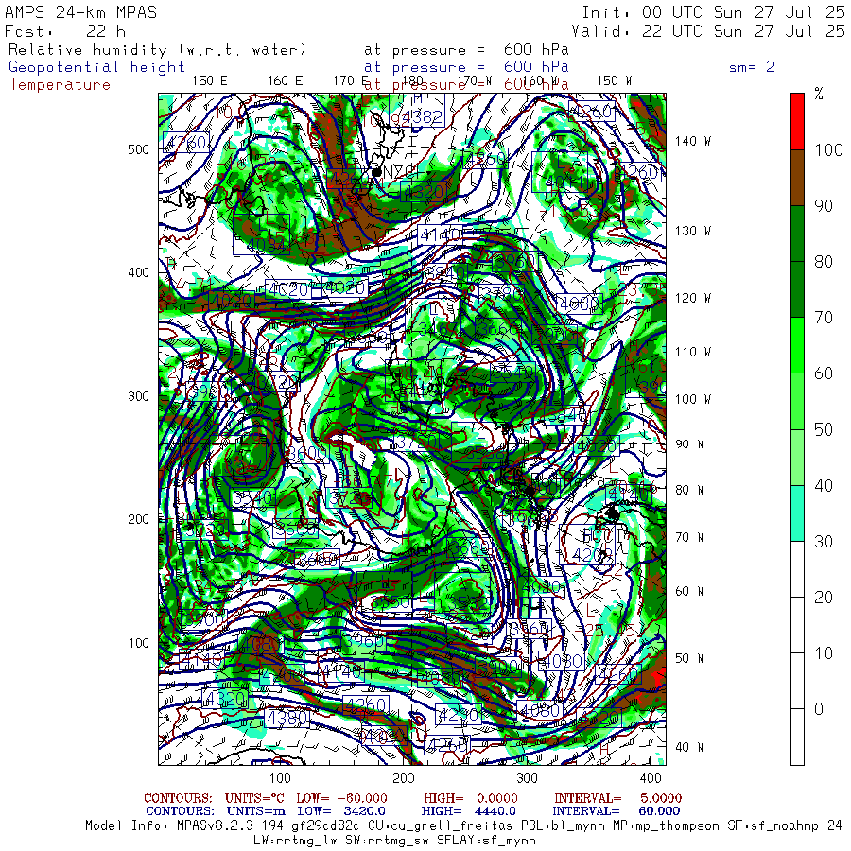The width and height of the screenshot is (851, 851).
Task: Click the white 20–30 percent legend segment
Action: (797, 569)
